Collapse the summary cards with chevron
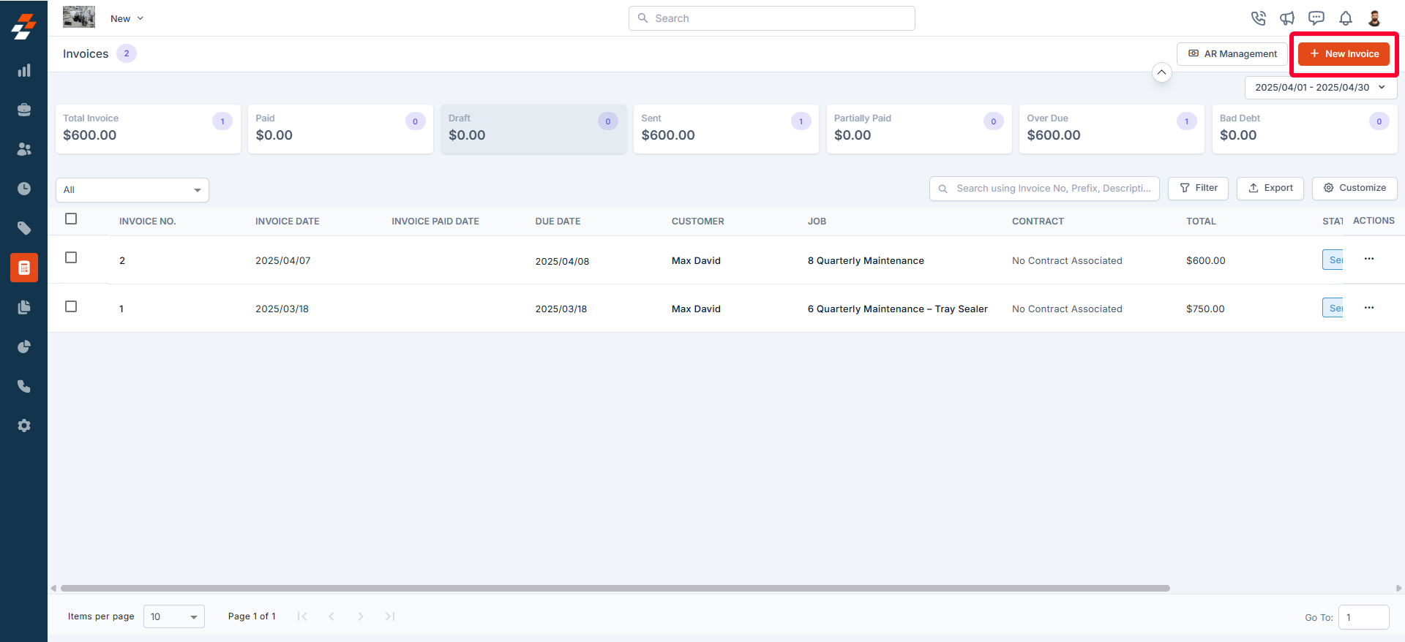 (x=1161, y=72)
